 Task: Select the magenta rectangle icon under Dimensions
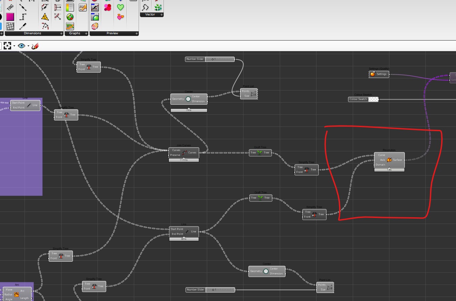(10, 17)
